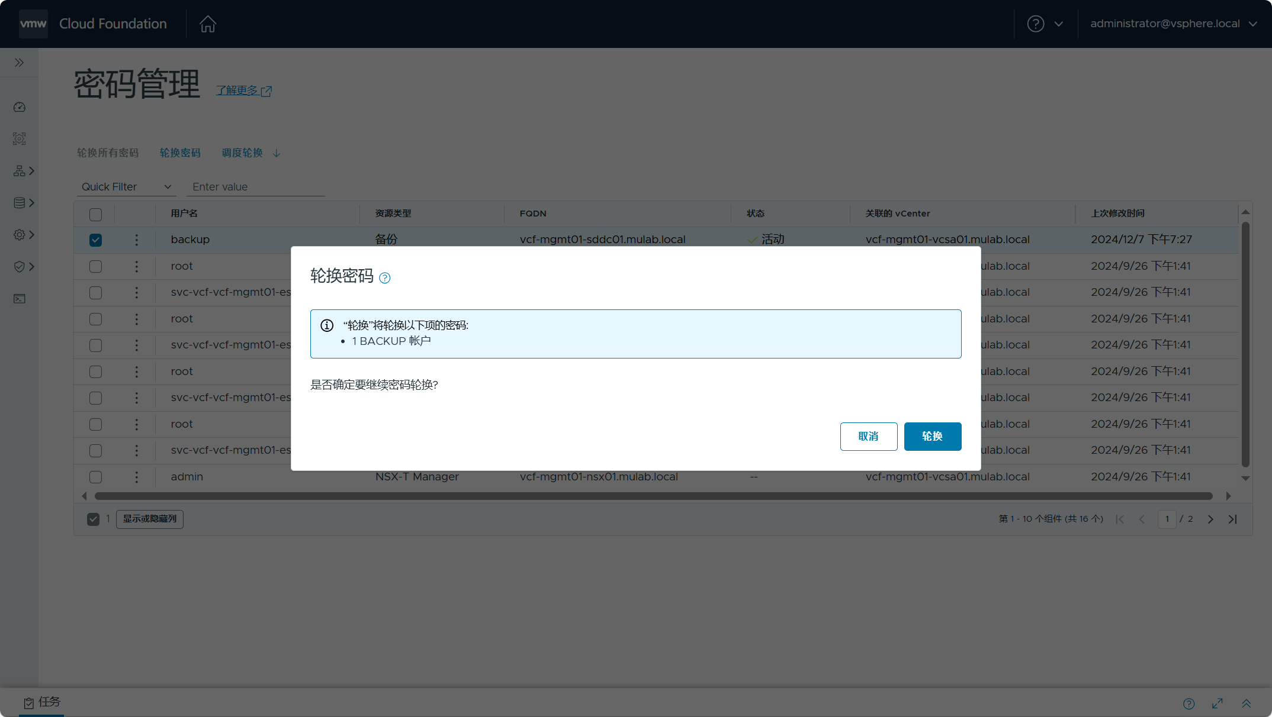Uncheck the backup row checkbox

[95, 240]
